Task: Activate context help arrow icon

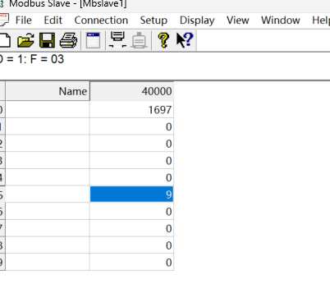Action: tap(185, 40)
